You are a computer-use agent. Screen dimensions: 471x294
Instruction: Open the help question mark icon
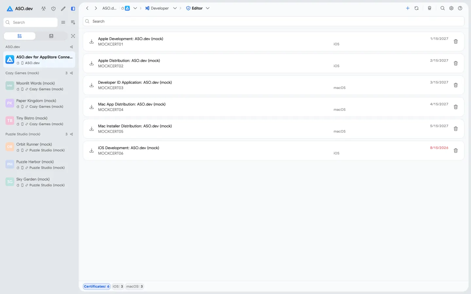[x=460, y=8]
